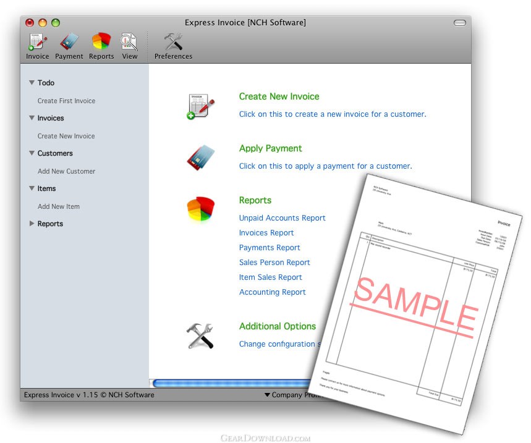Click the Reports sidebar heading text
The image size is (531, 443).
point(50,224)
